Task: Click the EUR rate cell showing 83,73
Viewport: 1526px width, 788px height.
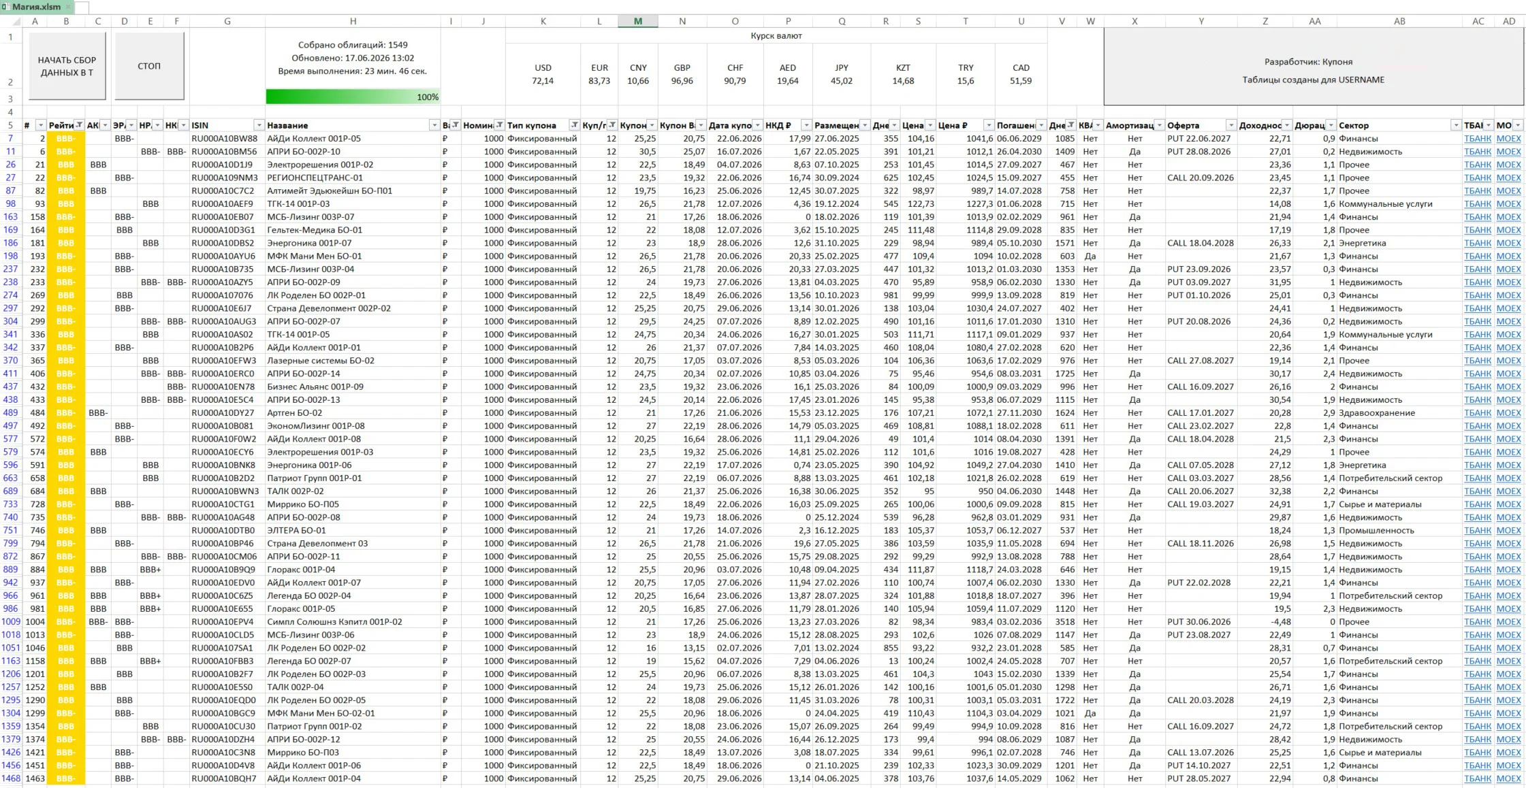Action: [x=599, y=74]
